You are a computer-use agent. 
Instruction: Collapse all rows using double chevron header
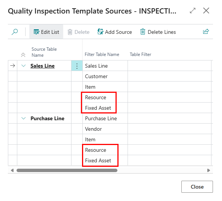click(23, 55)
